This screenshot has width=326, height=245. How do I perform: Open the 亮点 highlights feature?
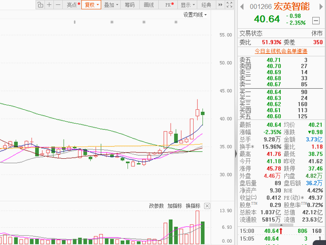[x=73, y=4]
